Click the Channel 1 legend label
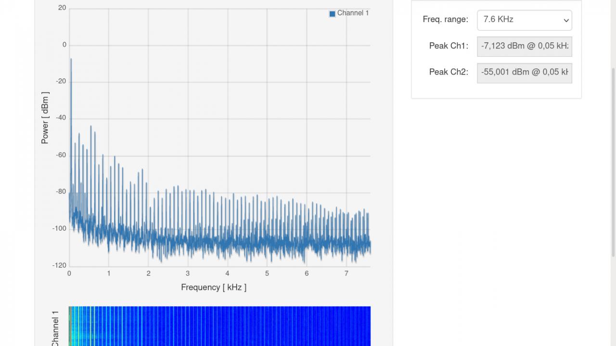This screenshot has width=616, height=346. (353, 13)
